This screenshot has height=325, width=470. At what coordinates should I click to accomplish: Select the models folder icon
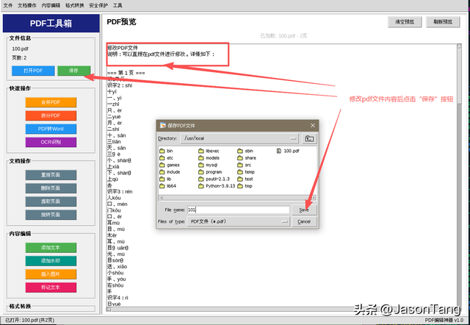click(x=201, y=158)
